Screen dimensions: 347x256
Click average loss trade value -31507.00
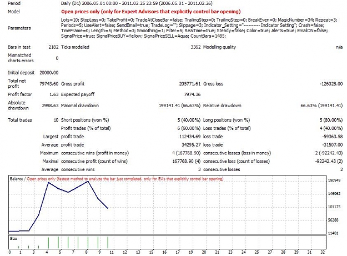coord(333,145)
